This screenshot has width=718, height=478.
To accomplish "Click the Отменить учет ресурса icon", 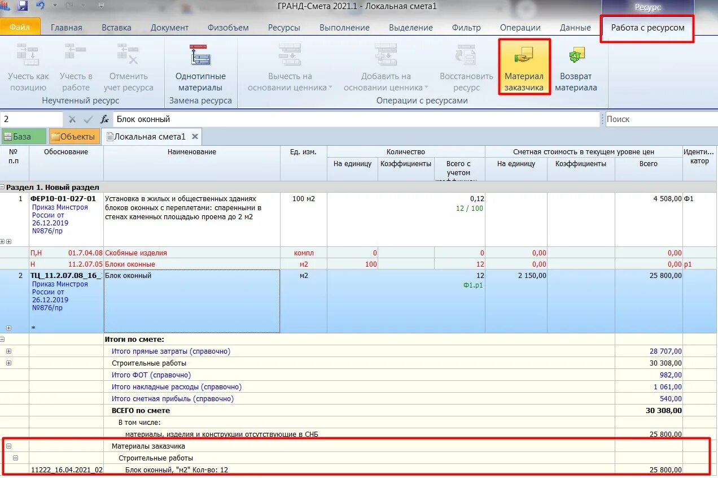I will tap(128, 55).
